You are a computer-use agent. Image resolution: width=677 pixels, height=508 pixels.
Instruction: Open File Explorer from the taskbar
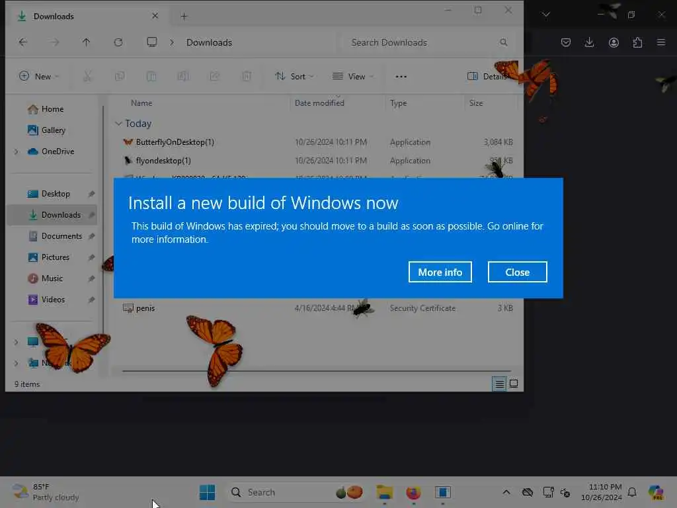pos(384,492)
